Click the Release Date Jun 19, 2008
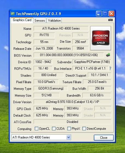 [44, 48]
